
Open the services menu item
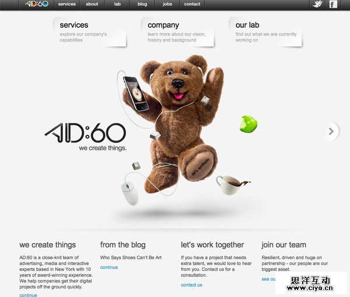click(66, 4)
